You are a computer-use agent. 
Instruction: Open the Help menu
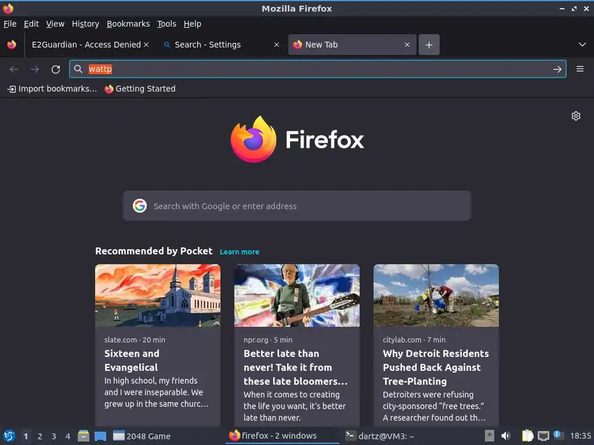[193, 24]
